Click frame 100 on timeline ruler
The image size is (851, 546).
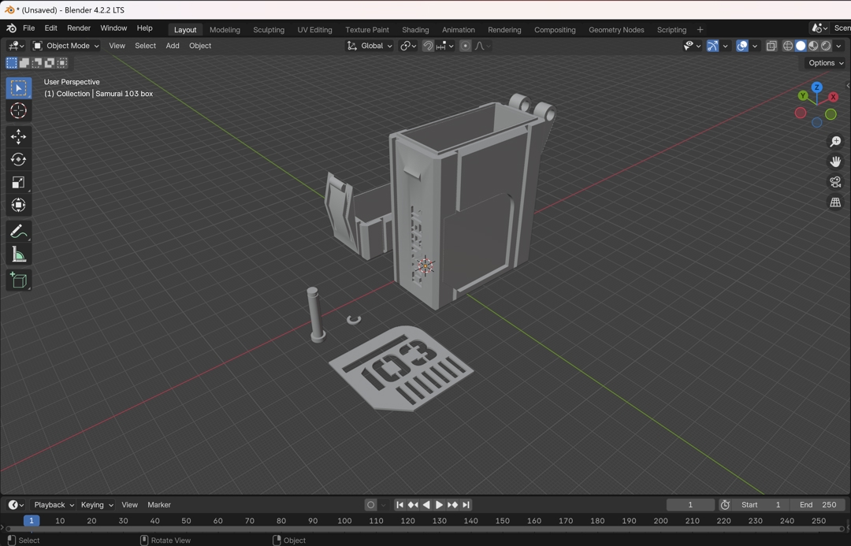coord(344,521)
